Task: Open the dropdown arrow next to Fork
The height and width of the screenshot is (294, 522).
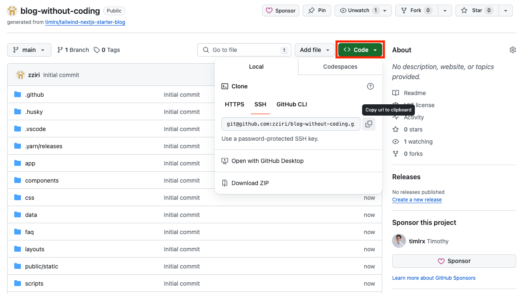Action: [x=445, y=10]
